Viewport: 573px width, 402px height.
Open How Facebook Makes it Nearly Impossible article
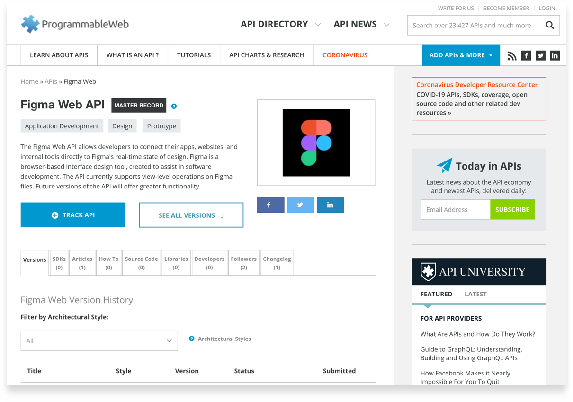click(466, 377)
